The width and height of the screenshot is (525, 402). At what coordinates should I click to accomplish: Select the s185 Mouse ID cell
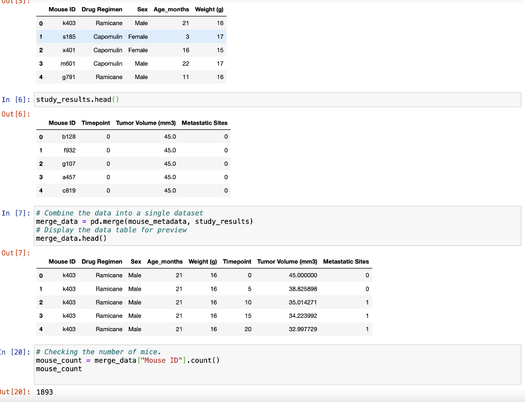click(x=69, y=36)
